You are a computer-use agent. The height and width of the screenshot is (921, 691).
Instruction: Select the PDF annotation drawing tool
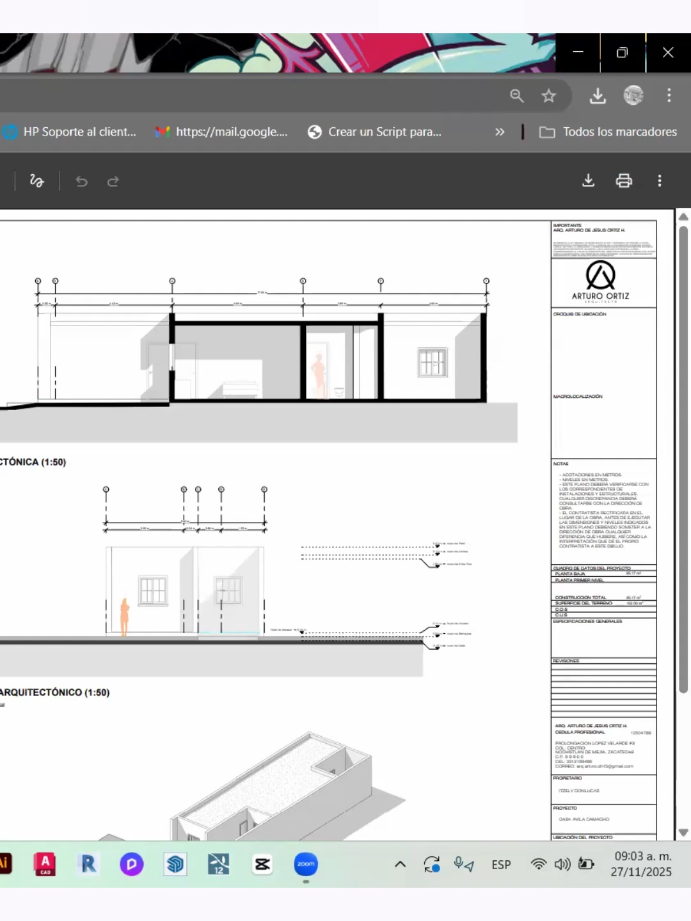pos(36,181)
